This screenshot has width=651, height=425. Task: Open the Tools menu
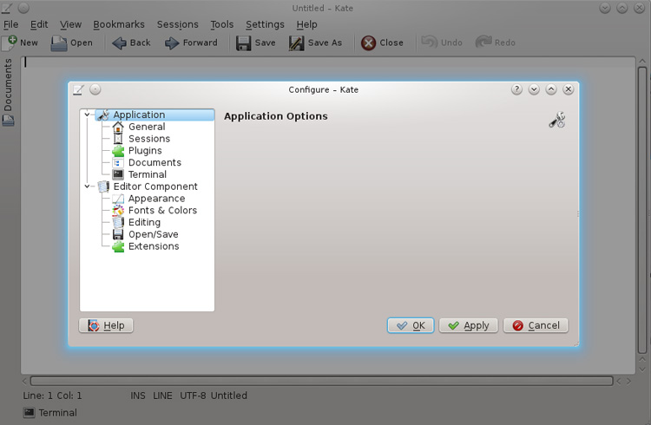[221, 24]
